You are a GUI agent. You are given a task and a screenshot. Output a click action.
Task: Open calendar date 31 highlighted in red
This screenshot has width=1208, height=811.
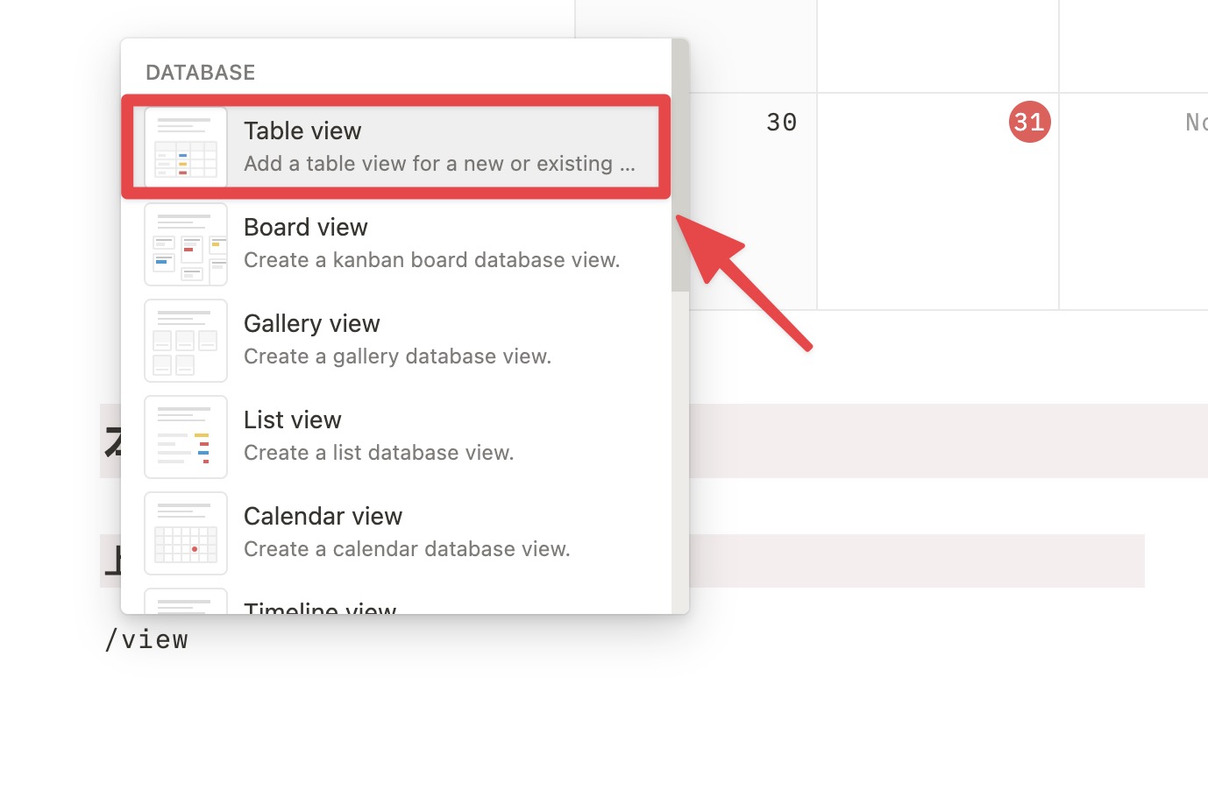[1029, 122]
